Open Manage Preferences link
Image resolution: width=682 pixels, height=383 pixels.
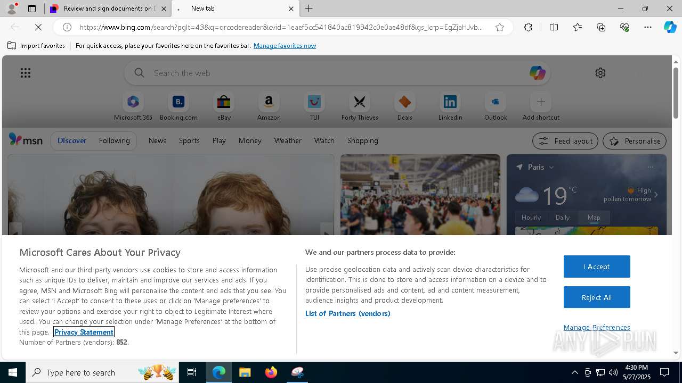(x=597, y=327)
